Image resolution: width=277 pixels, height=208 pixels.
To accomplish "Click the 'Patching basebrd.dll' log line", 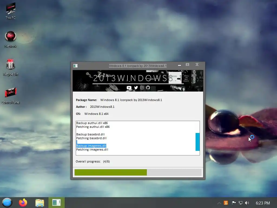I will pos(91,138).
